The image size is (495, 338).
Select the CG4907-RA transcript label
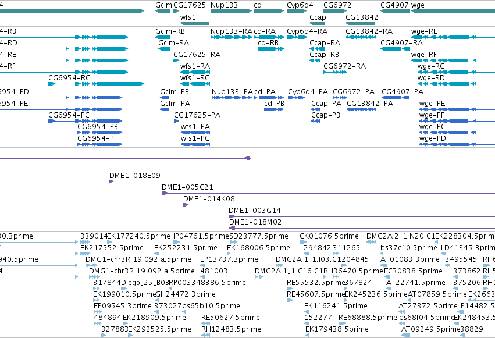[401, 43]
